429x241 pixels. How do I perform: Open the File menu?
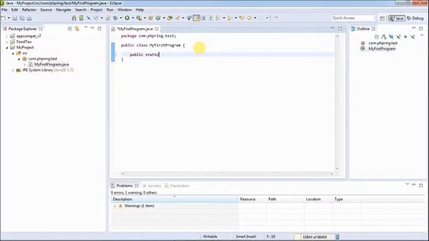coord(5,9)
